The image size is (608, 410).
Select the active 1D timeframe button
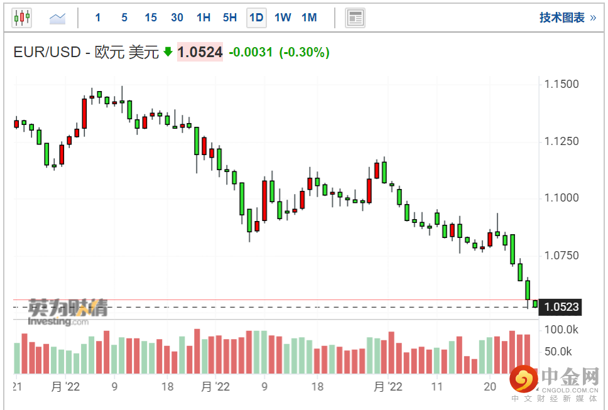[x=256, y=18]
